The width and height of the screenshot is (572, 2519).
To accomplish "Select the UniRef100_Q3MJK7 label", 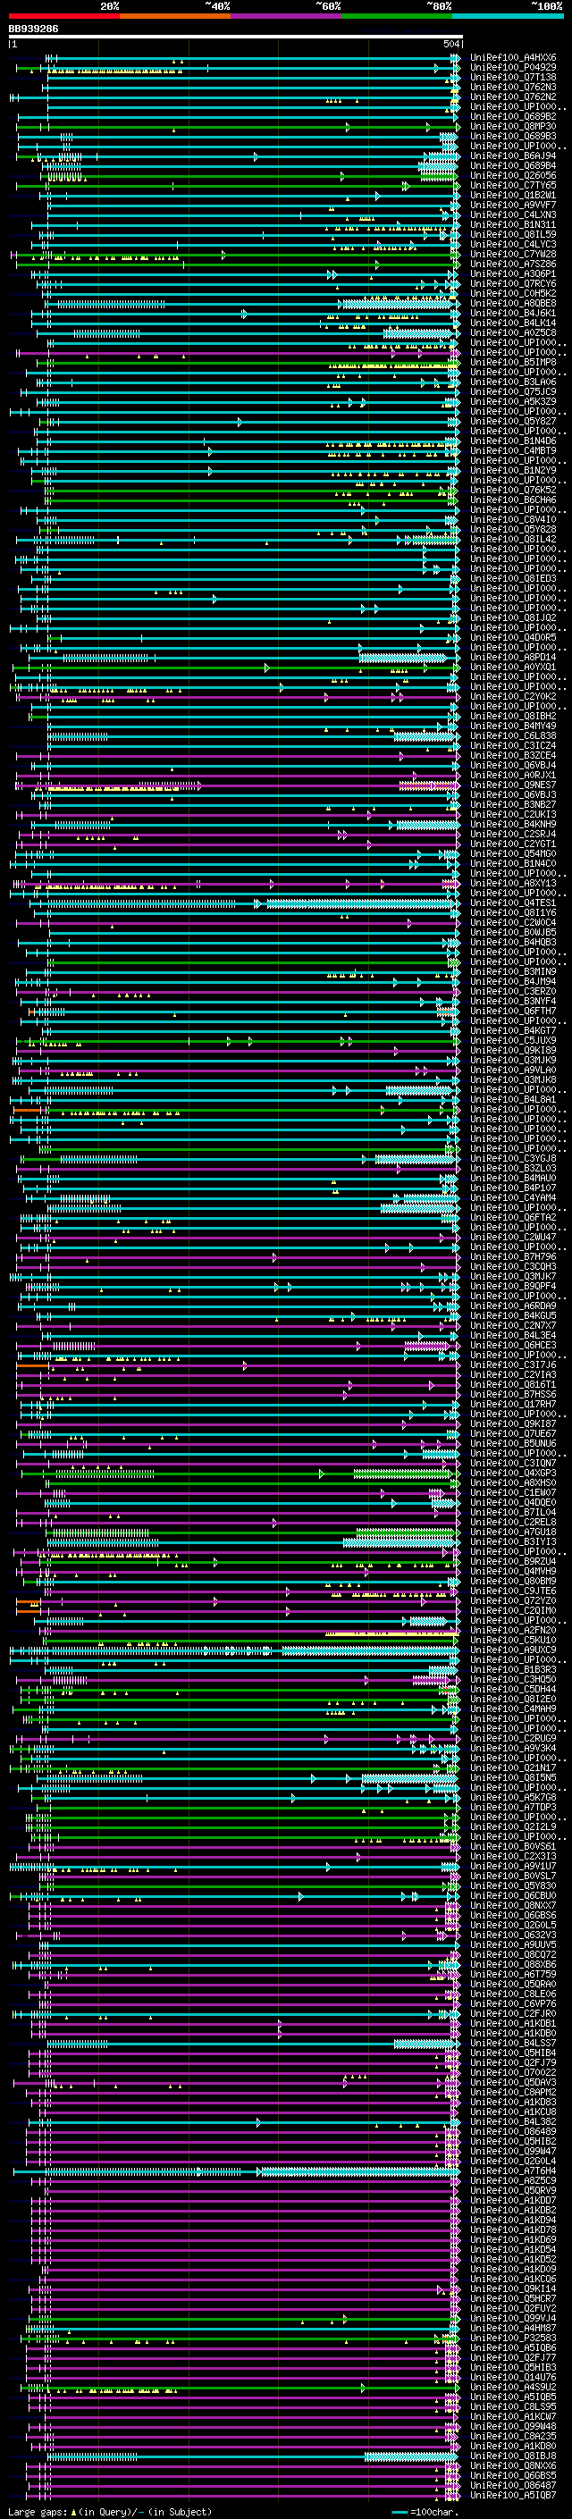I will (513, 1276).
